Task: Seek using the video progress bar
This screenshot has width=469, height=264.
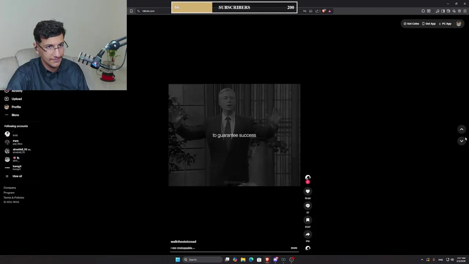Action: 234,252
